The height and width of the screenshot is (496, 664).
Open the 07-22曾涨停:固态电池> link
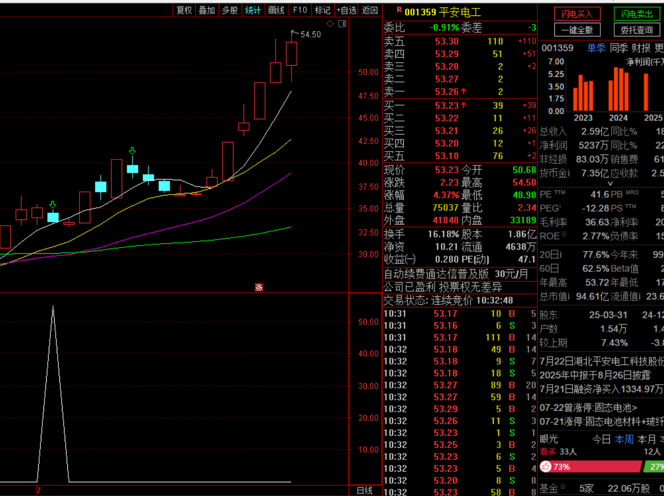(588, 408)
